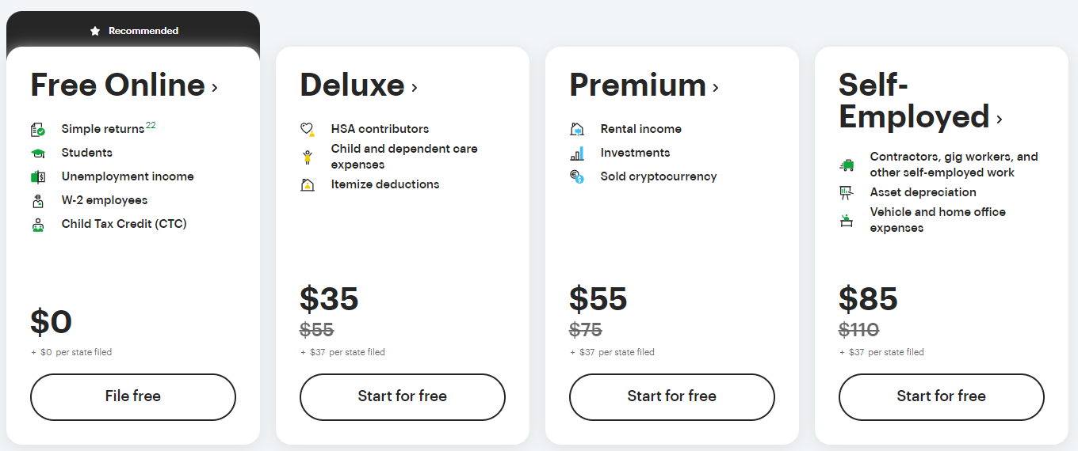The width and height of the screenshot is (1078, 451).
Task: Start for free under Deluxe
Action: 403,396
